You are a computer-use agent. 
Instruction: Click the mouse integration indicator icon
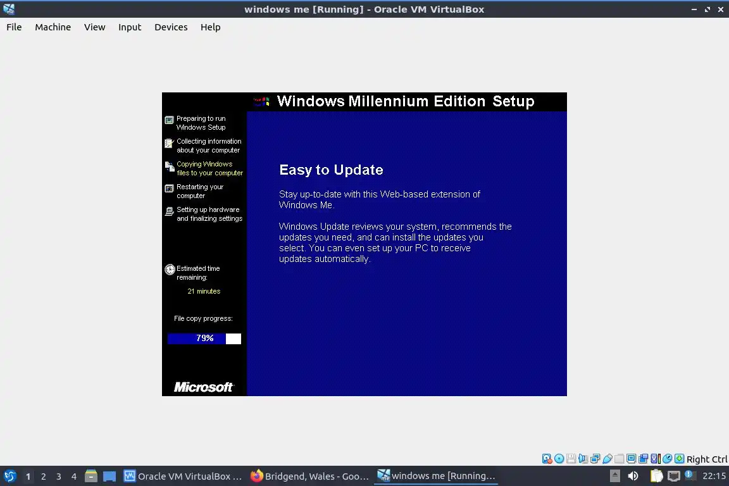point(667,459)
